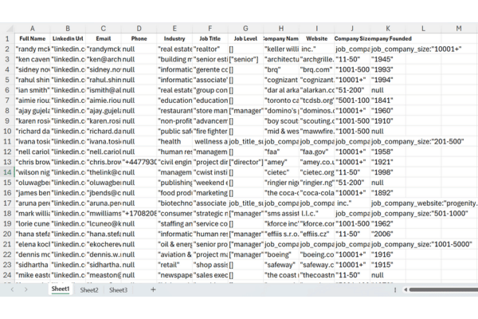Click the previous sheet navigation arrow

click(14, 289)
